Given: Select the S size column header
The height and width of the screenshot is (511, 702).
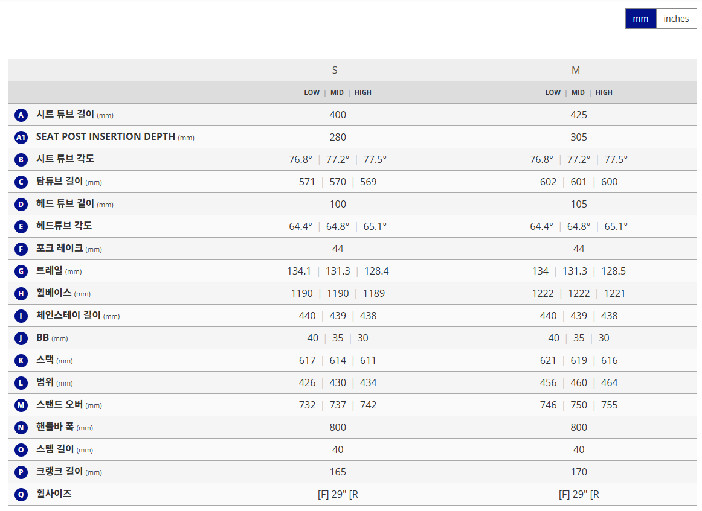Looking at the screenshot, I should click(335, 71).
